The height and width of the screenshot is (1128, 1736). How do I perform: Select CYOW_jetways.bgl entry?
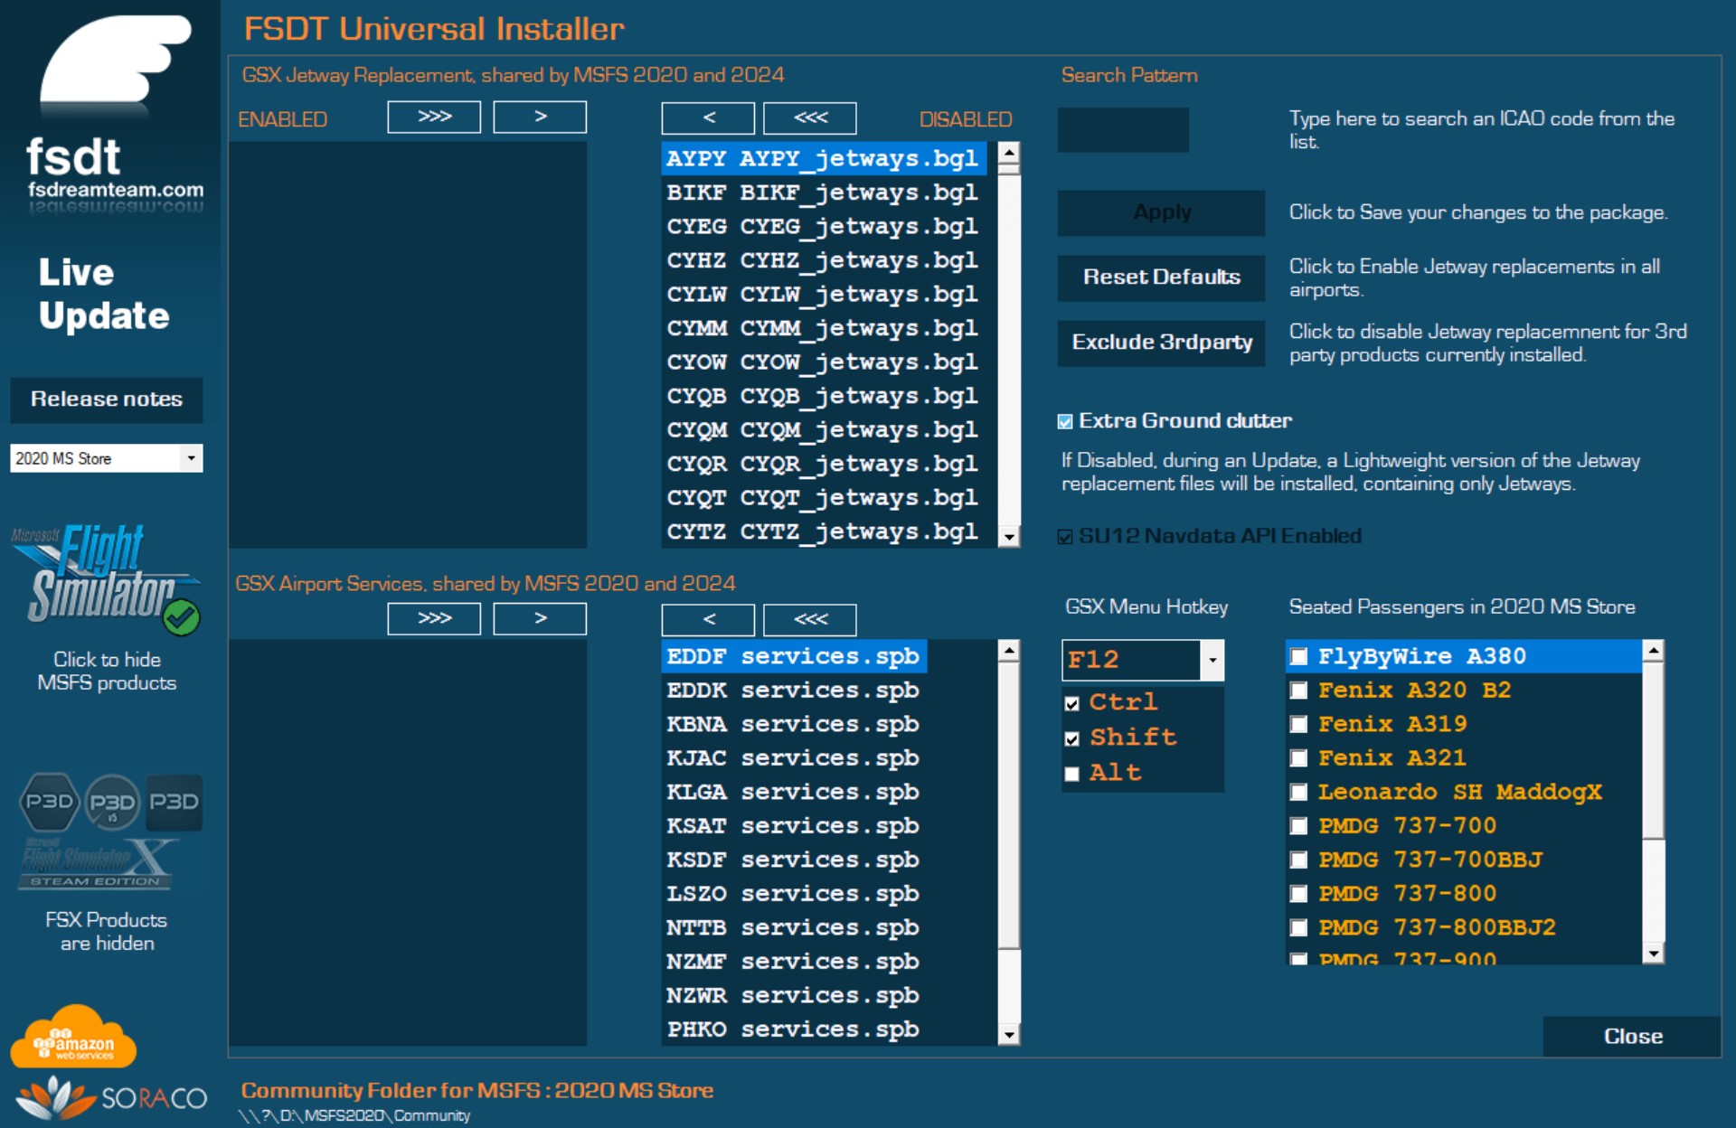click(x=824, y=362)
